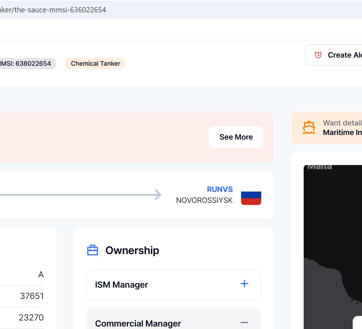The image size is (362, 329).
Task: Click the blue briefcase Ownership icon
Action: pos(93,250)
